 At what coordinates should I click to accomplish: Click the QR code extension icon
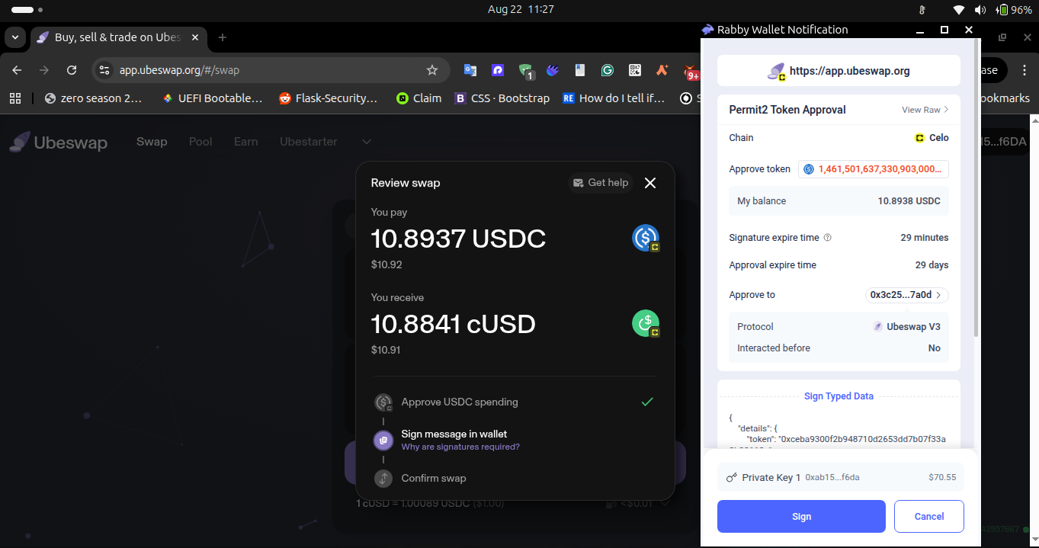pos(634,70)
